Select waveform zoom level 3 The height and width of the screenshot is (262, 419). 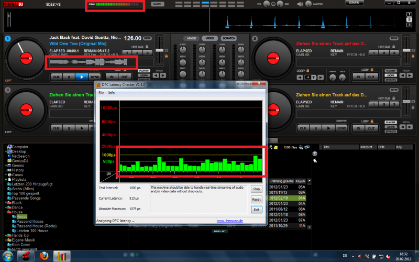pos(409,25)
